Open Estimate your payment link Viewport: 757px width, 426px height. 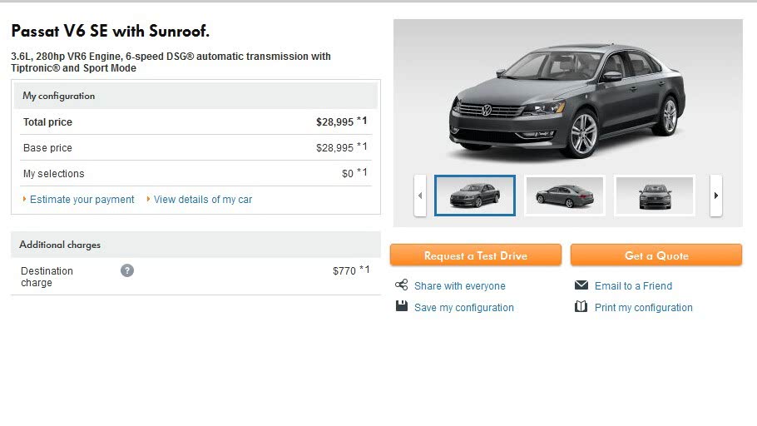click(x=82, y=200)
